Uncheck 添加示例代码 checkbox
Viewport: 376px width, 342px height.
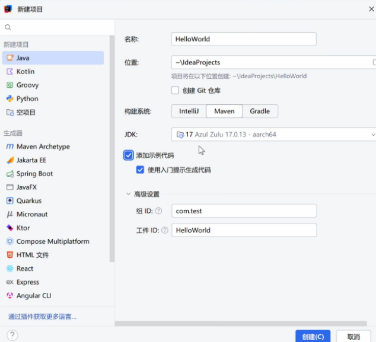tap(129, 155)
